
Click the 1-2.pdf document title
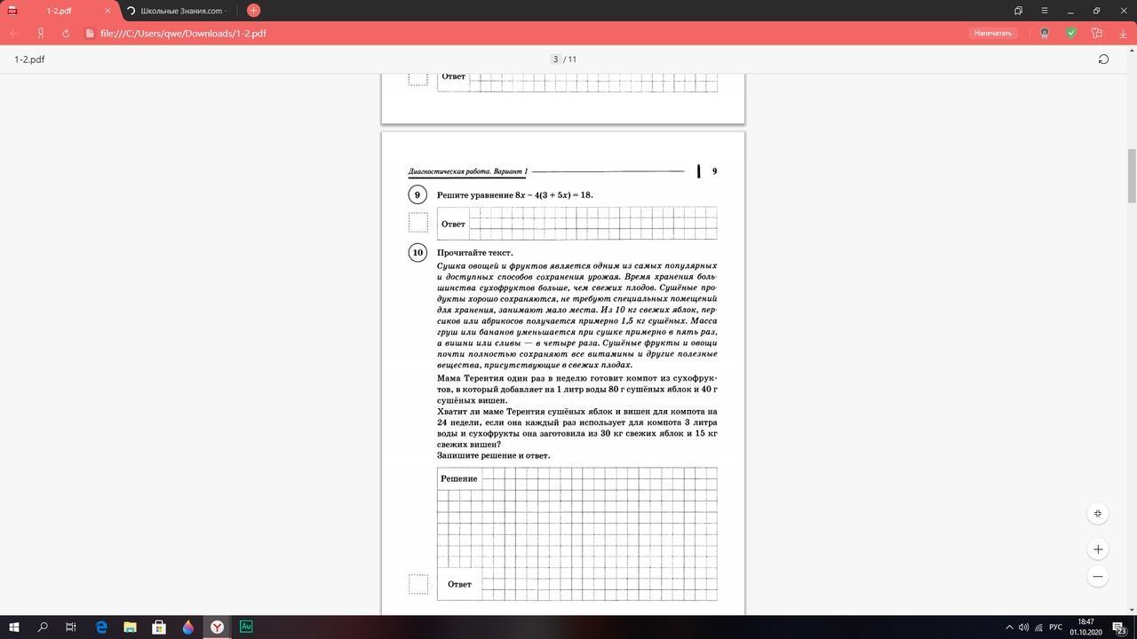click(29, 59)
